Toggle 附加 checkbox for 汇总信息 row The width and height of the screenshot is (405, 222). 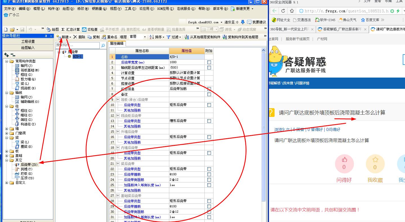[209, 89]
